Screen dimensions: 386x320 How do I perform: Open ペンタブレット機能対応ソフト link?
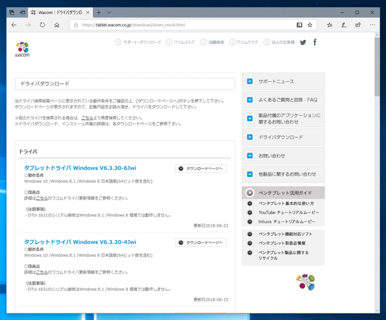[285, 234]
